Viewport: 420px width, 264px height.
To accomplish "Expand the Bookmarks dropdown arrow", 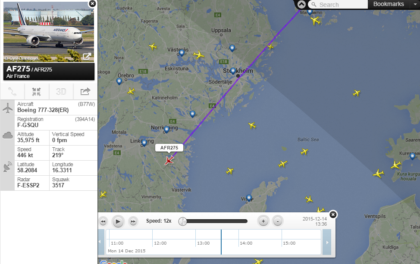I will (x=415, y=4).
